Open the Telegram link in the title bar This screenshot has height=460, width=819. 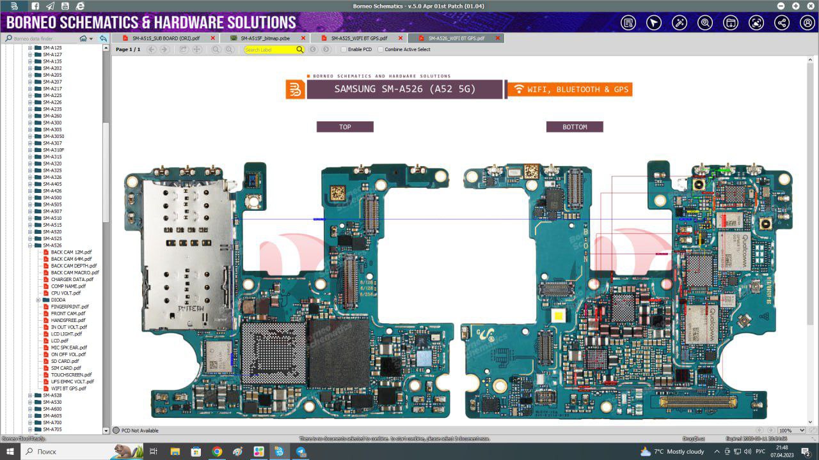pyautogui.click(x=50, y=6)
